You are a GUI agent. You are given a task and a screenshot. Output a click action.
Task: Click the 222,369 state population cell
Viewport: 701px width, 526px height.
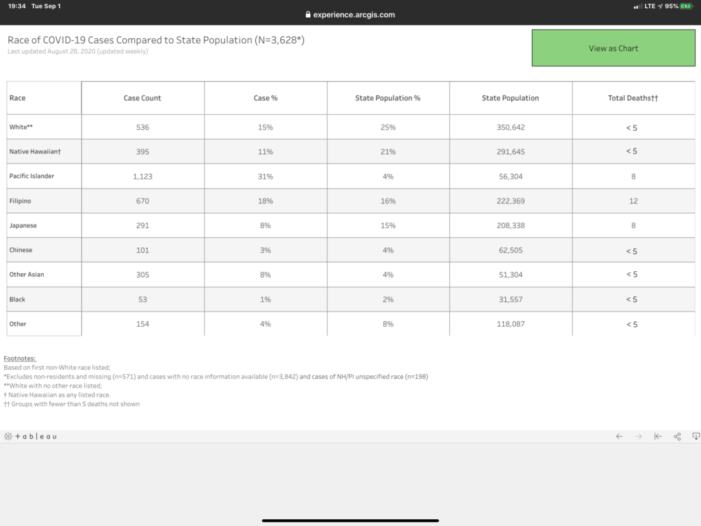pos(511,201)
